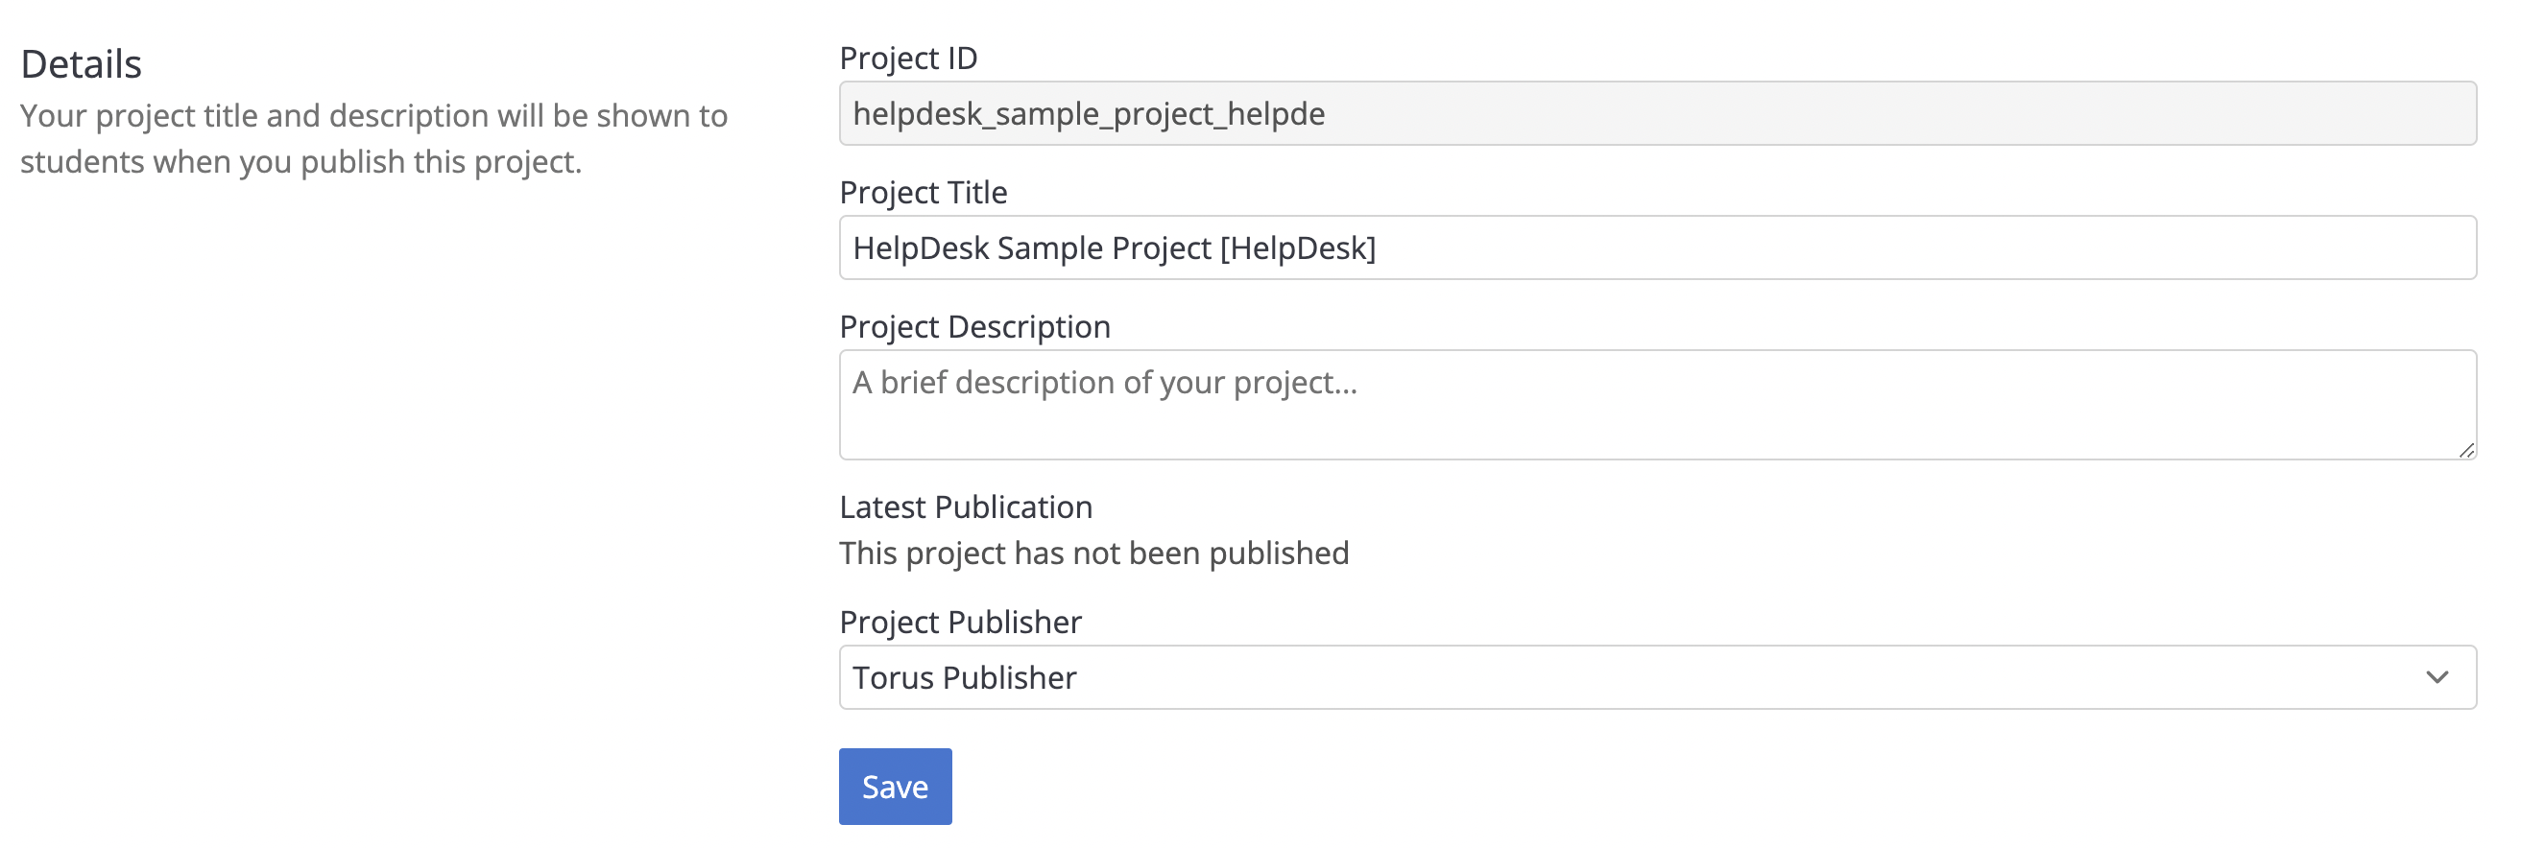Click the Project Title label
The width and height of the screenshot is (2521, 848).
coord(923,193)
